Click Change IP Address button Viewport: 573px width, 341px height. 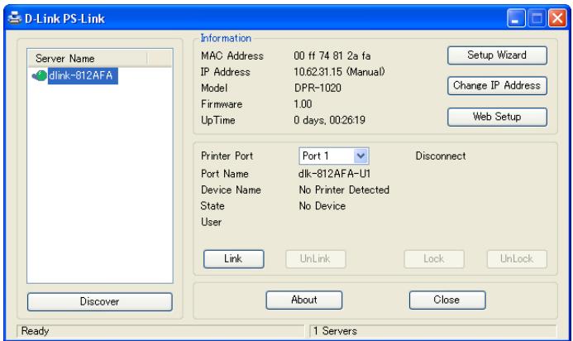497,85
